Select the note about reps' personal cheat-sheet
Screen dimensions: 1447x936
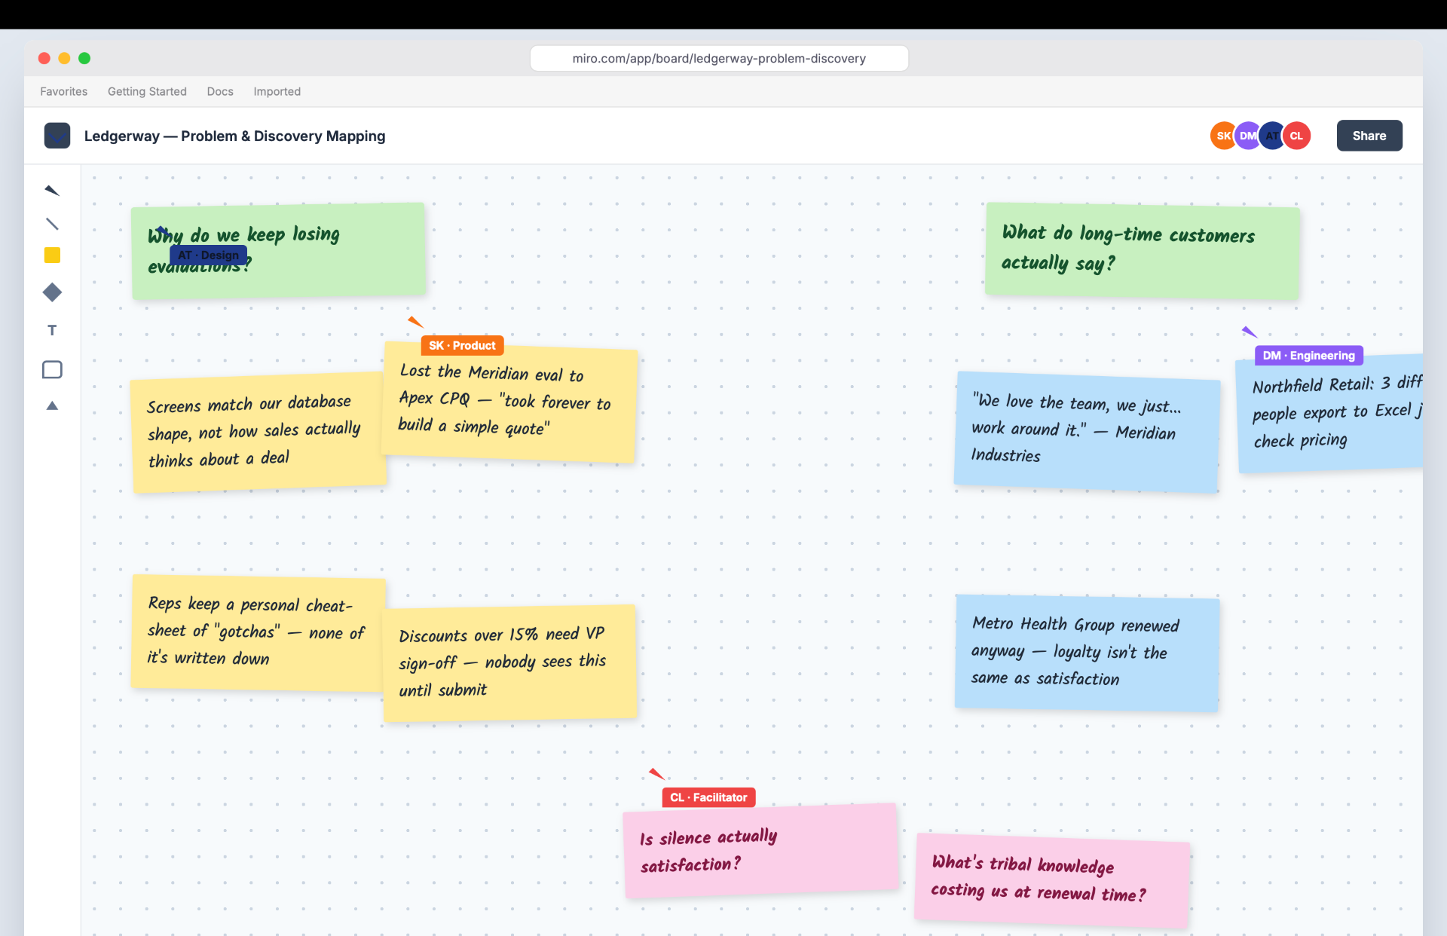click(259, 634)
